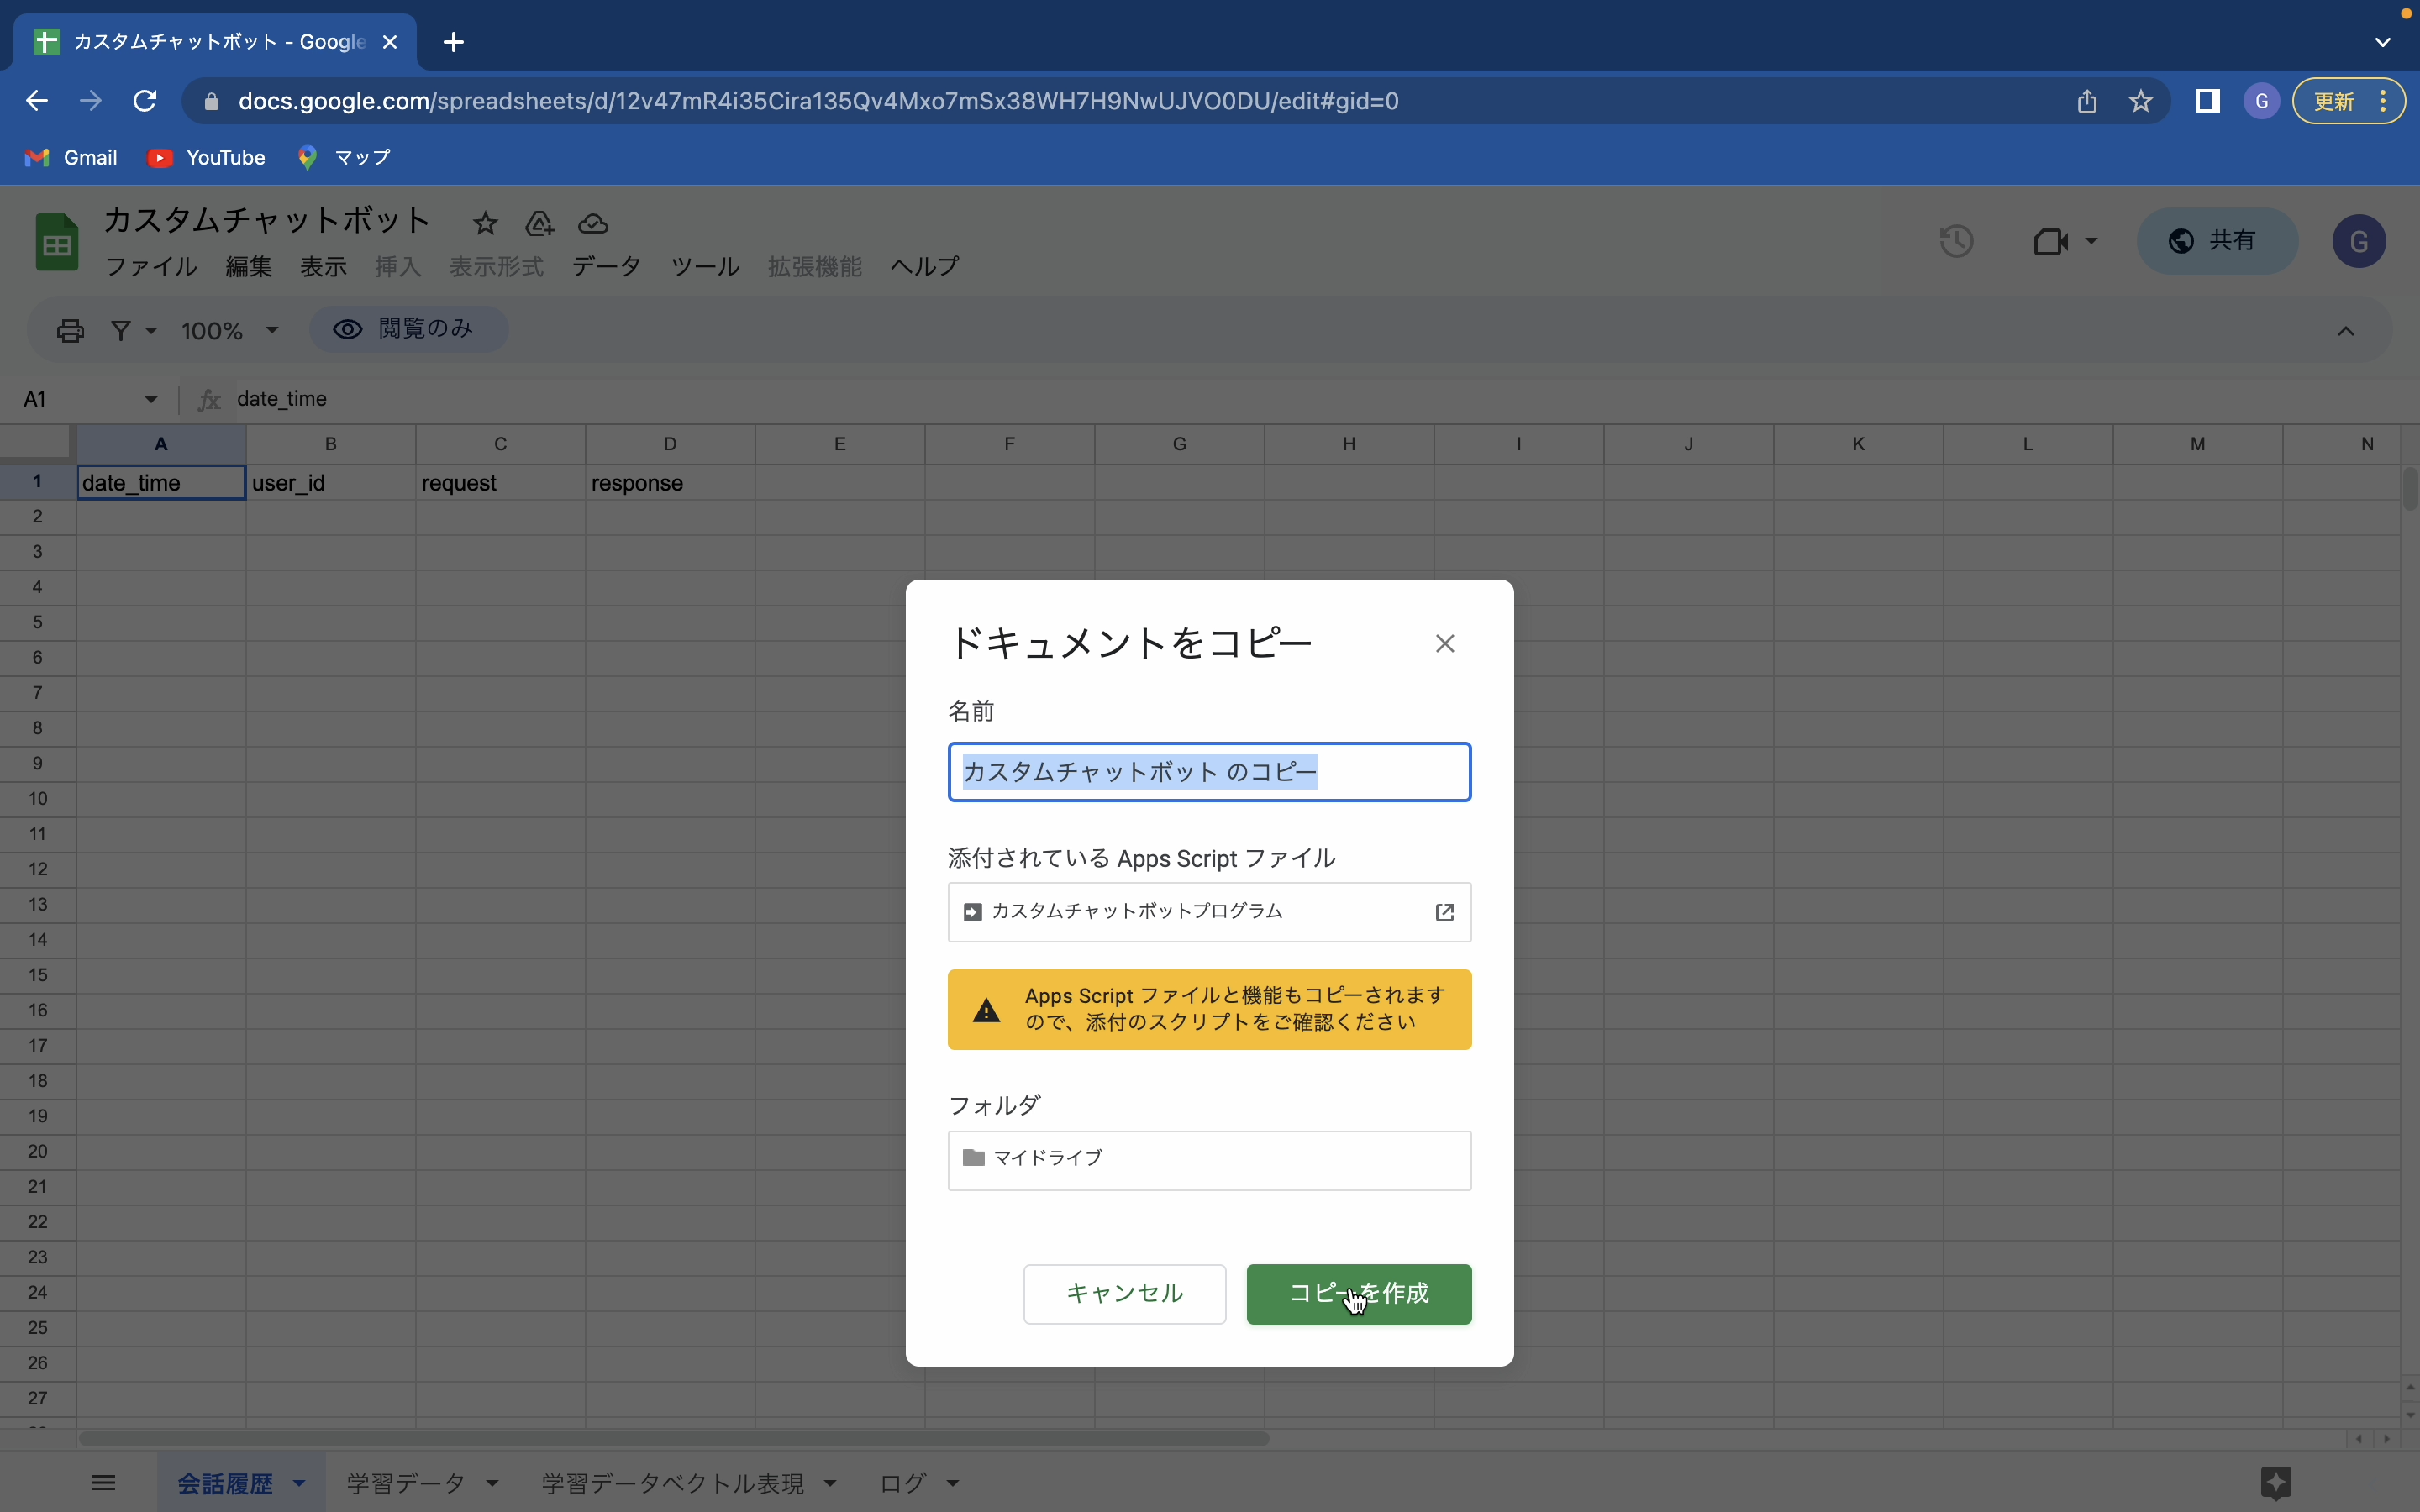Click the Explore icon in the bottom right

(2275, 1482)
